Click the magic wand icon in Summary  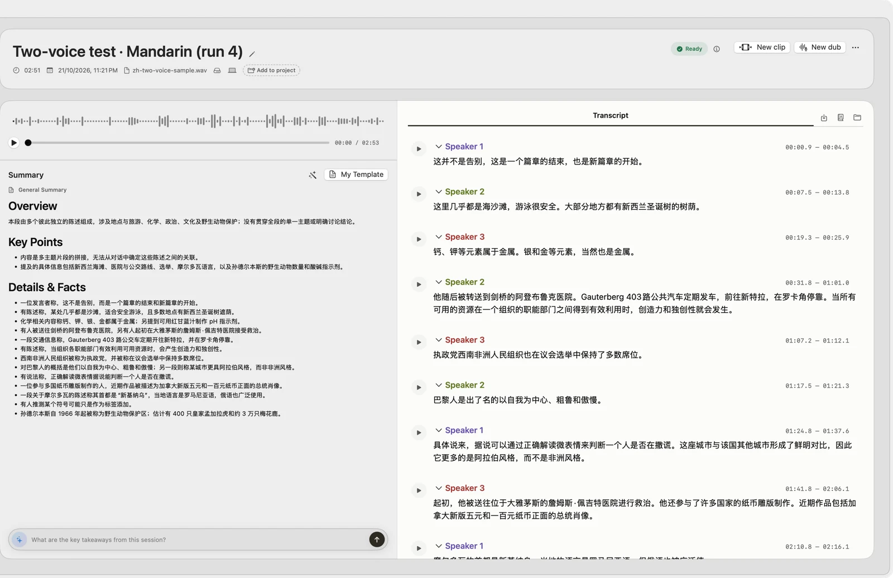pyautogui.click(x=313, y=175)
